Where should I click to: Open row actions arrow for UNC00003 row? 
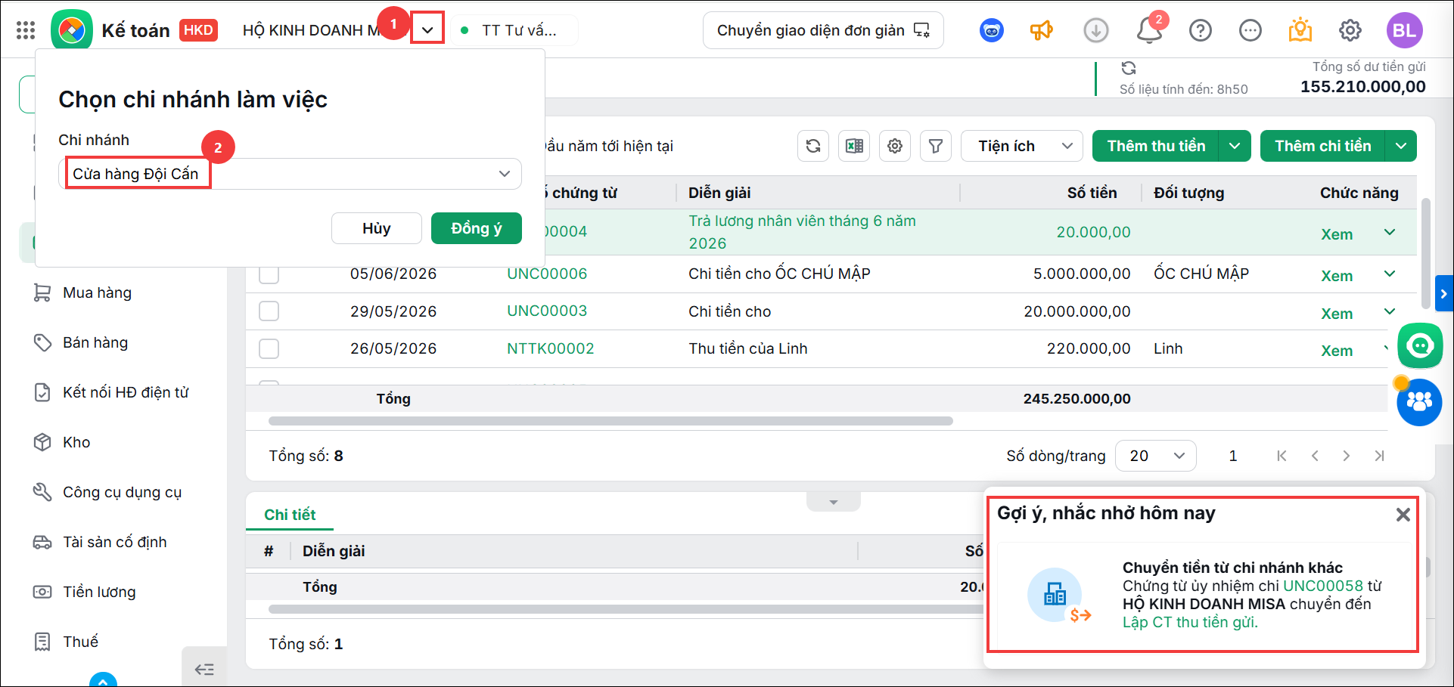point(1390,311)
